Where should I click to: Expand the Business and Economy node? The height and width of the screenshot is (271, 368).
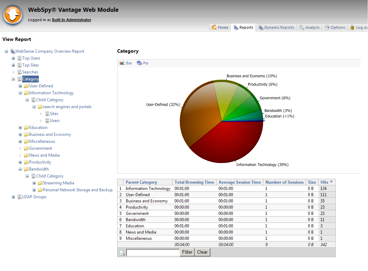click(20, 135)
